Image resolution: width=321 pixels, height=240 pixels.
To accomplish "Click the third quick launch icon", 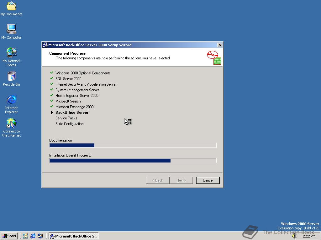I will (x=40, y=236).
